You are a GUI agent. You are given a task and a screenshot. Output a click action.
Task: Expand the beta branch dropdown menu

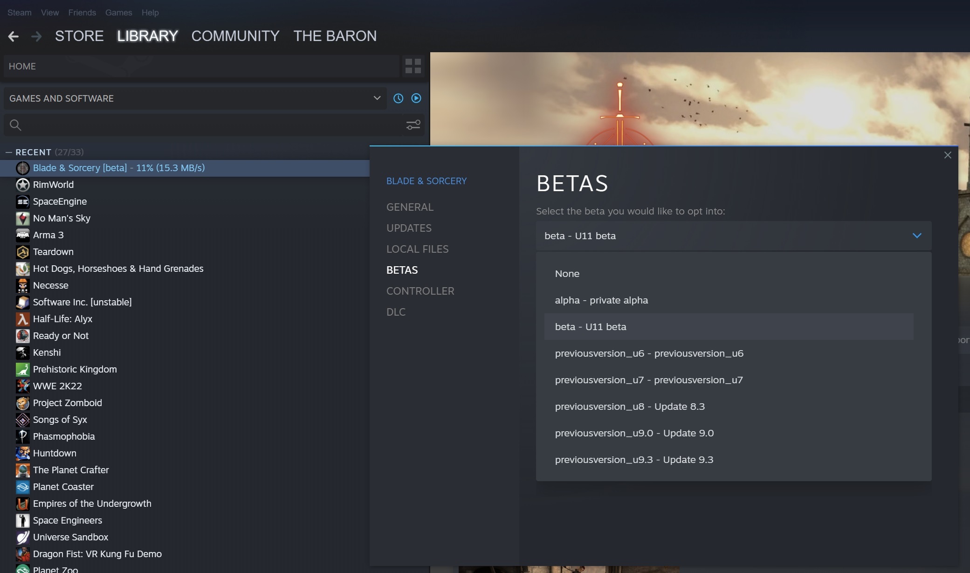pyautogui.click(x=918, y=235)
